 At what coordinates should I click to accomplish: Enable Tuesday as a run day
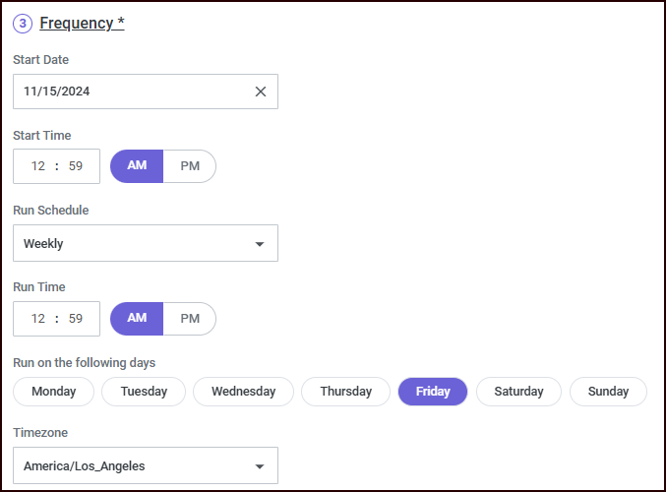point(144,392)
